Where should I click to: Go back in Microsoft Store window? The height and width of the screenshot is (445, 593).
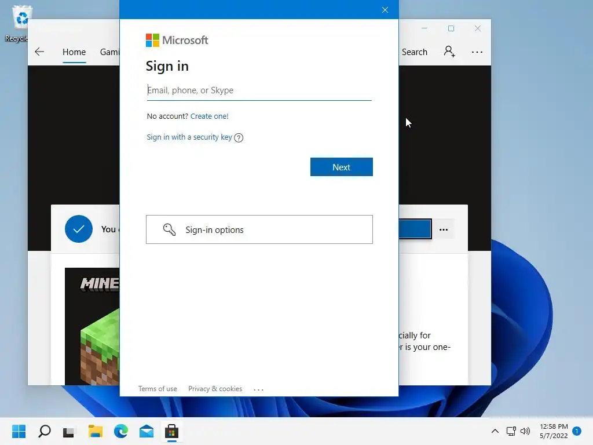point(39,52)
